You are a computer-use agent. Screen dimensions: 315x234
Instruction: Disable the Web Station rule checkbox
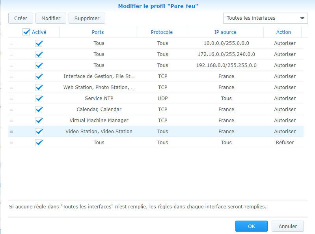[x=39, y=87]
